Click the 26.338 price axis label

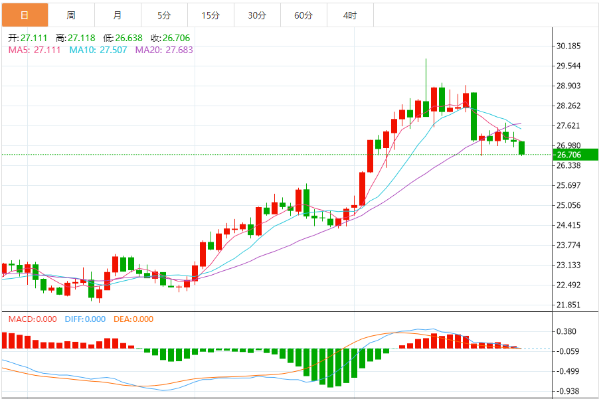[568, 166]
